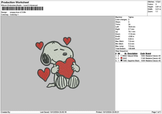Image resolution: width=162 pixels, height=114 pixels.
Task: Click the Width value '3.21 in'
Action: tap(158, 9)
